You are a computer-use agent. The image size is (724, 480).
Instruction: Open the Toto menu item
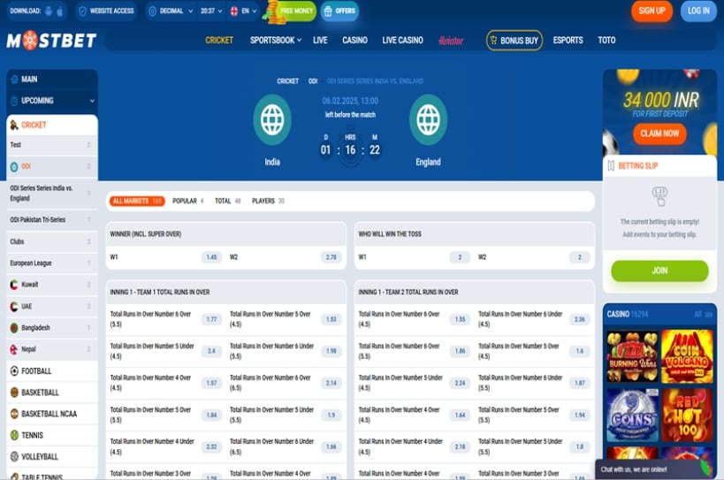tap(606, 40)
